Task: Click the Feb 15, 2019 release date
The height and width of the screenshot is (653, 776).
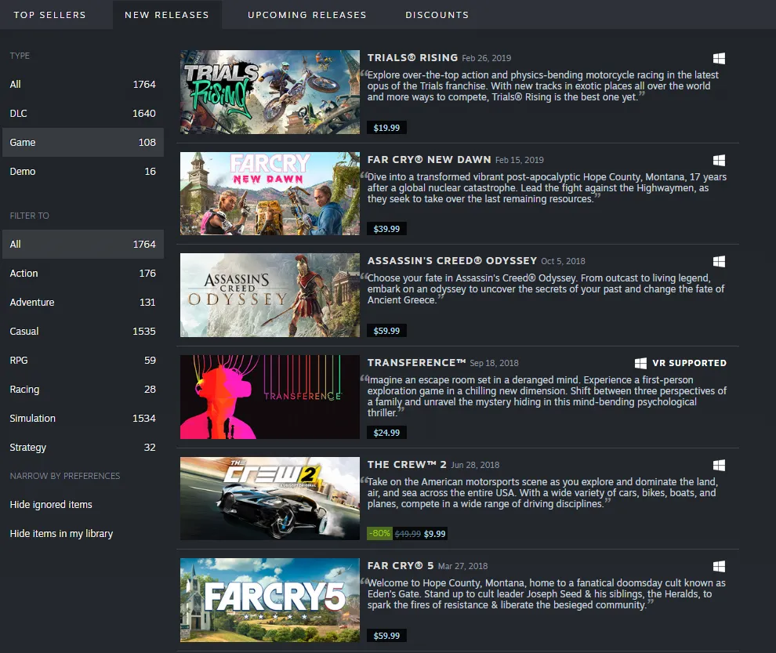Action: tap(520, 161)
